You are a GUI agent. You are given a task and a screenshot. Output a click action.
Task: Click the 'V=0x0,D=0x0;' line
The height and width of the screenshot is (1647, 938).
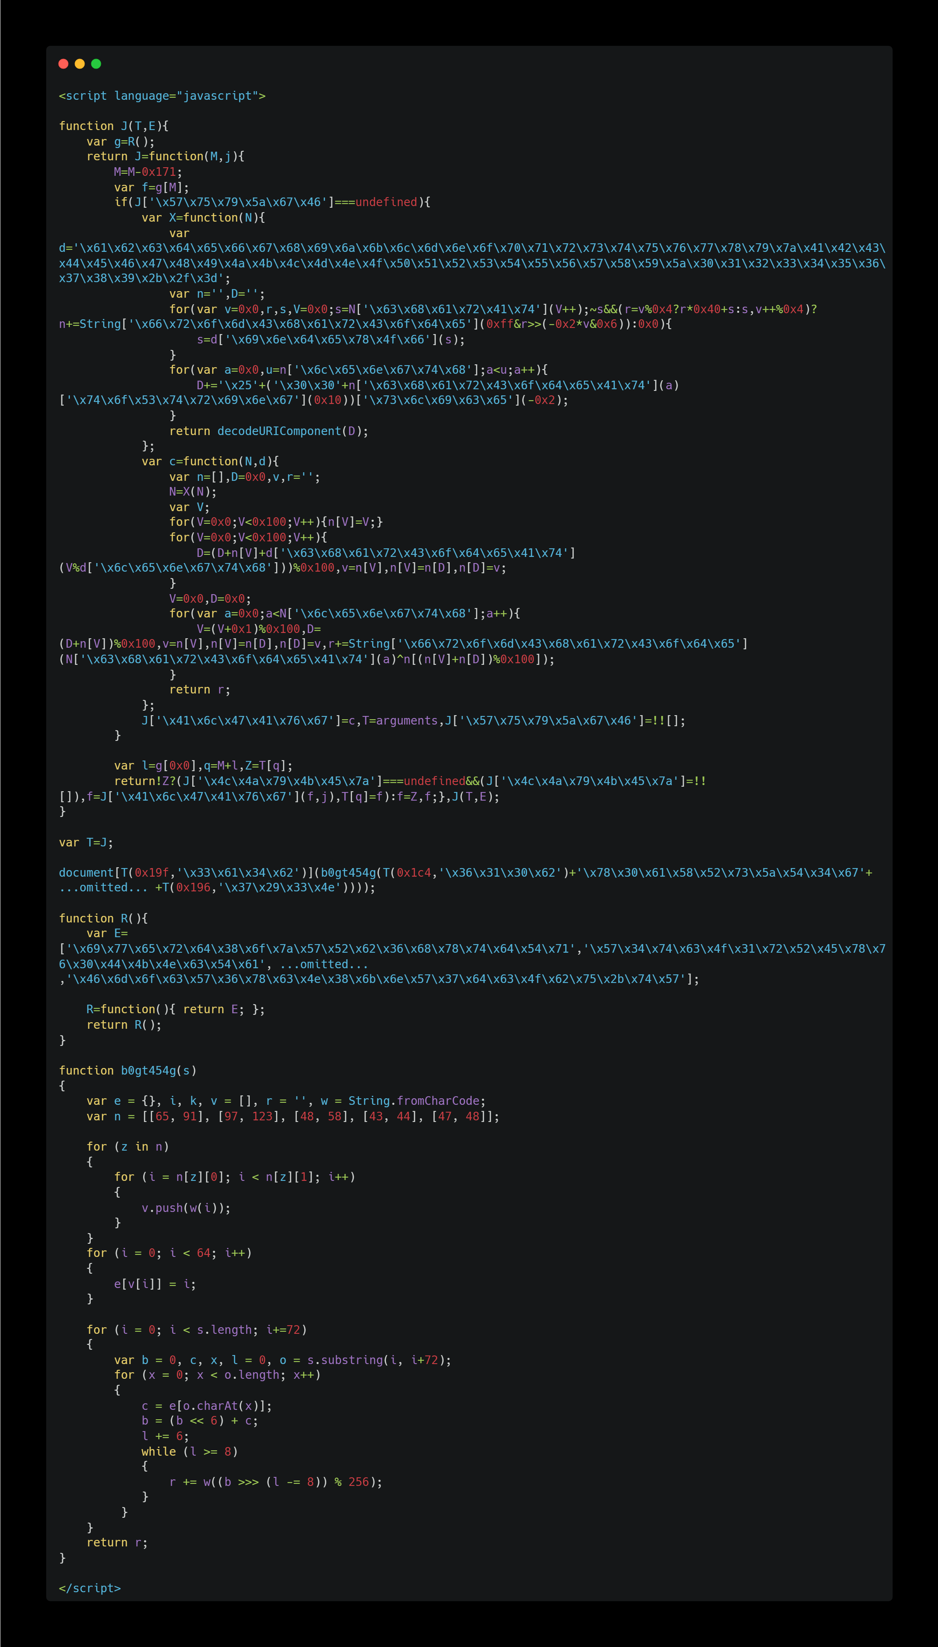[211, 598]
